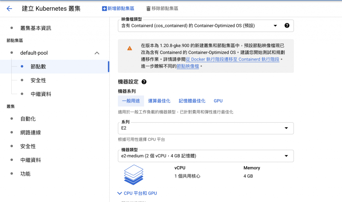This screenshot has height=202, width=342.
Task: Switch to the 運算最佳化 tab
Action: point(159,101)
